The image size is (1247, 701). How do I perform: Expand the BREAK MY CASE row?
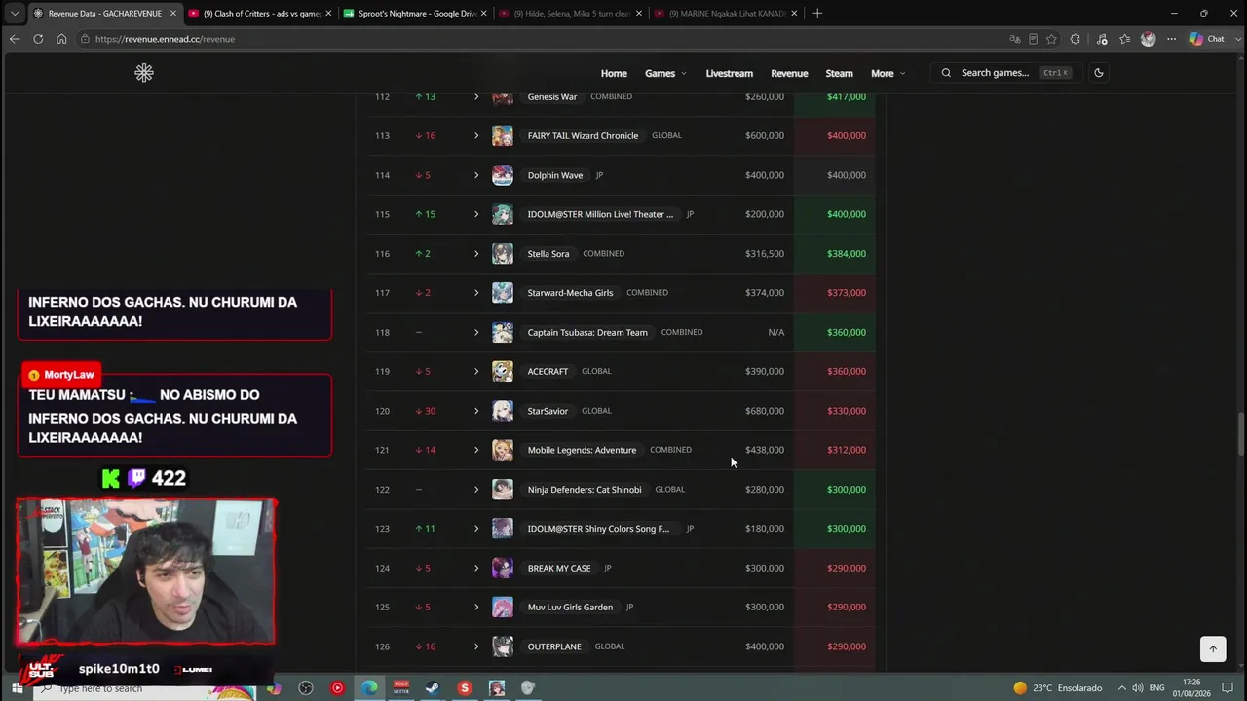476,568
